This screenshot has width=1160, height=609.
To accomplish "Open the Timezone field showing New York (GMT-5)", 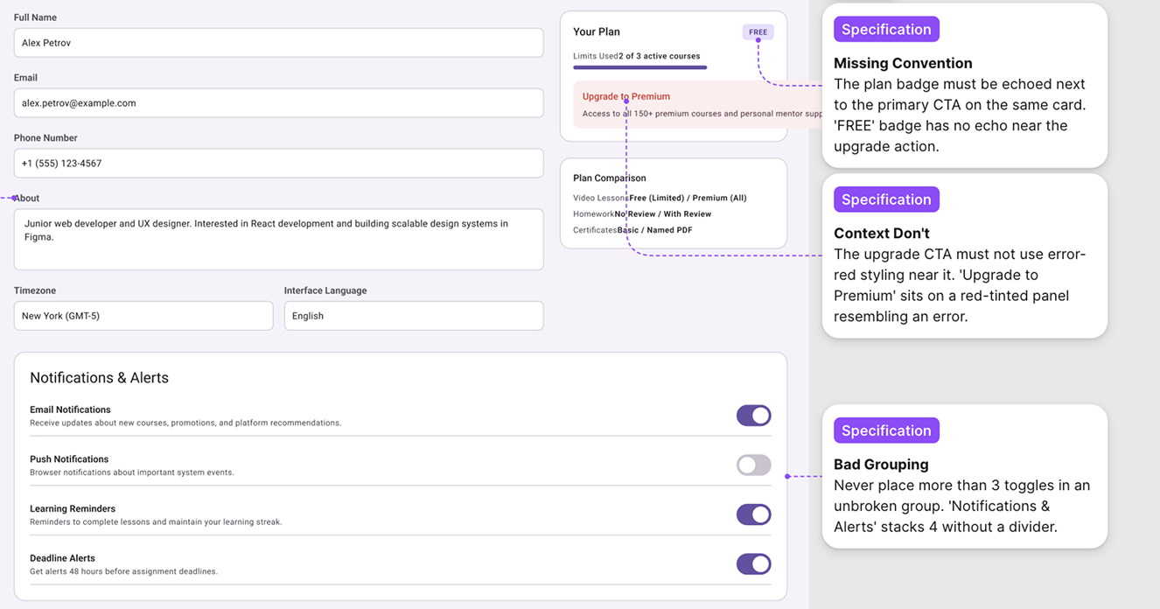I will 143,316.
